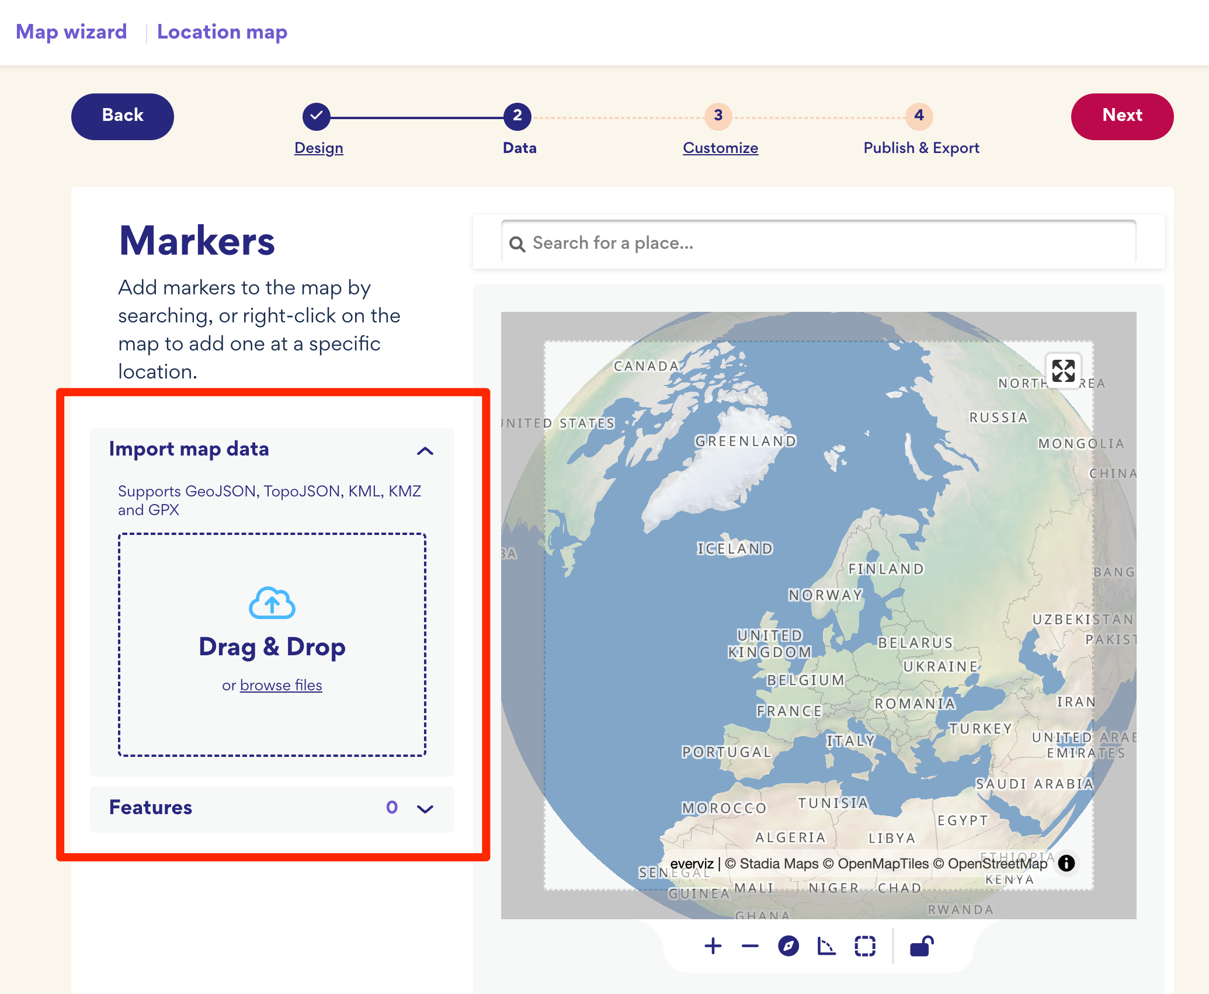Click the cloud upload icon

pyautogui.click(x=272, y=603)
